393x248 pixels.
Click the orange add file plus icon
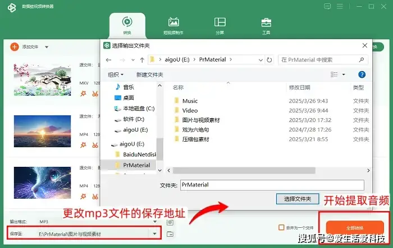click(14, 47)
